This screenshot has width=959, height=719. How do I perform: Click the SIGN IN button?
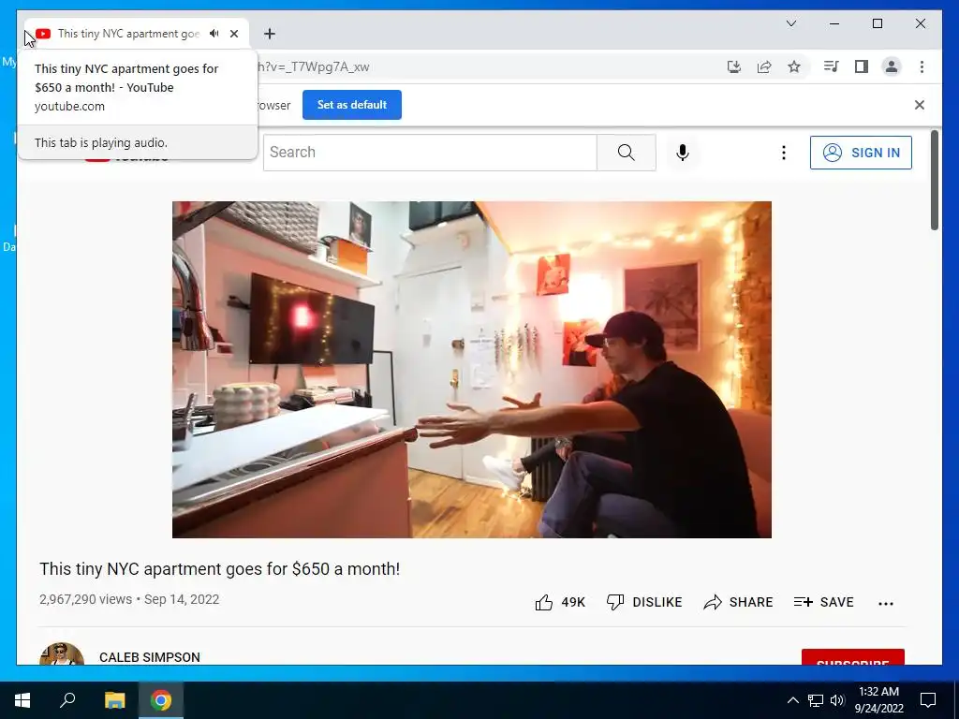pyautogui.click(x=861, y=153)
